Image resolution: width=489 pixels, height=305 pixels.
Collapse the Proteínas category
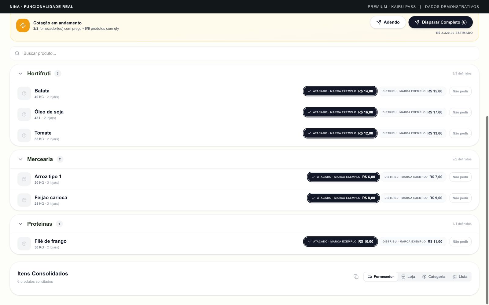pos(20,224)
